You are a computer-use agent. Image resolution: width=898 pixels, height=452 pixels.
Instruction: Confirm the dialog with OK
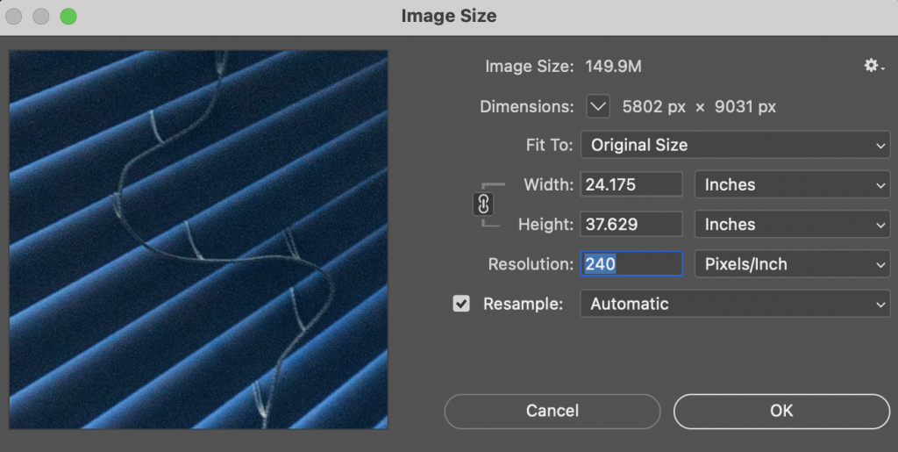780,411
